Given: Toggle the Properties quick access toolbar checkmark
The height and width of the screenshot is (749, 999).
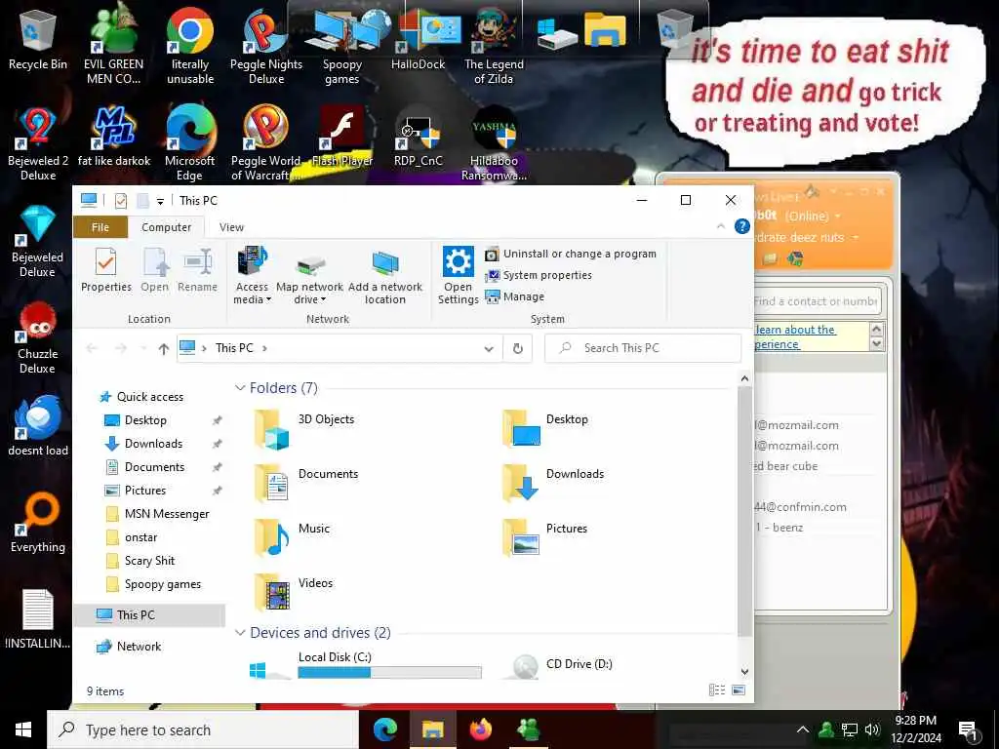Looking at the screenshot, I should pyautogui.click(x=120, y=201).
